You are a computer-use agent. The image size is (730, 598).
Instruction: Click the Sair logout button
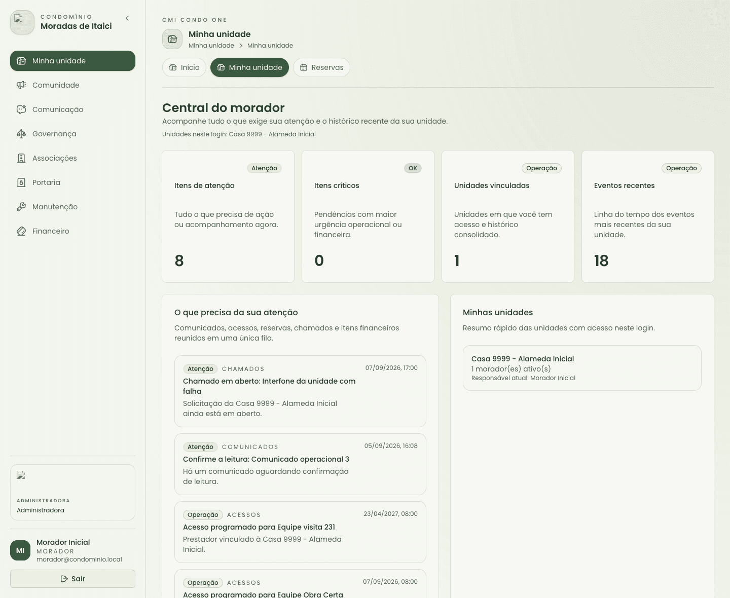[x=72, y=579]
